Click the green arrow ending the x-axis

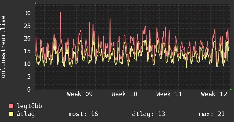pyautogui.click(x=231, y=89)
